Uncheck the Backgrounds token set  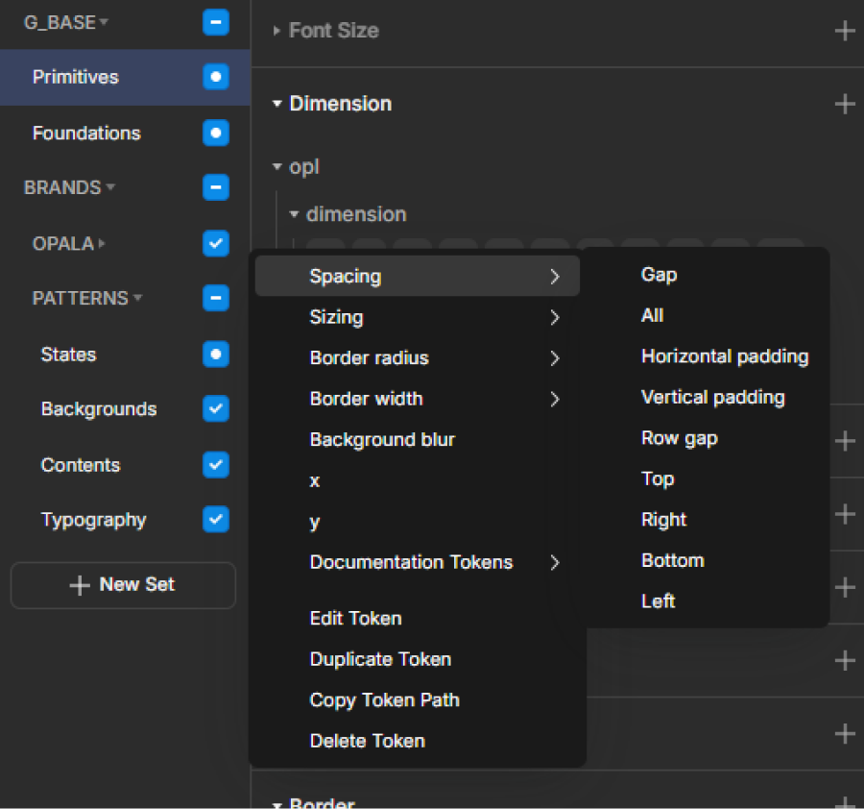[x=216, y=409]
